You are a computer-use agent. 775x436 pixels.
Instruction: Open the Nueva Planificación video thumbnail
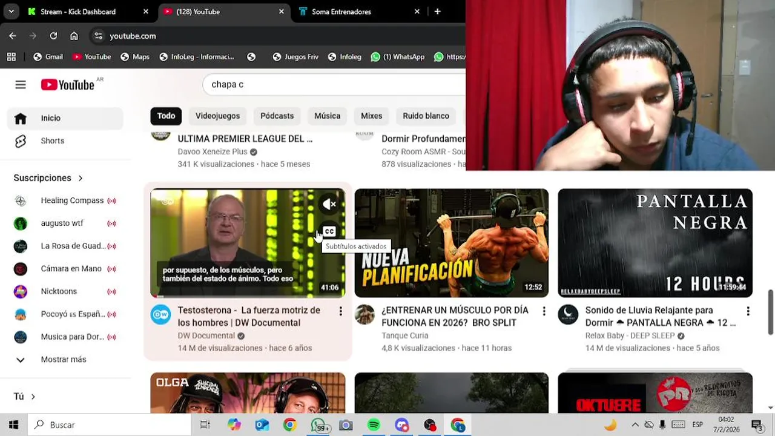[x=451, y=243]
